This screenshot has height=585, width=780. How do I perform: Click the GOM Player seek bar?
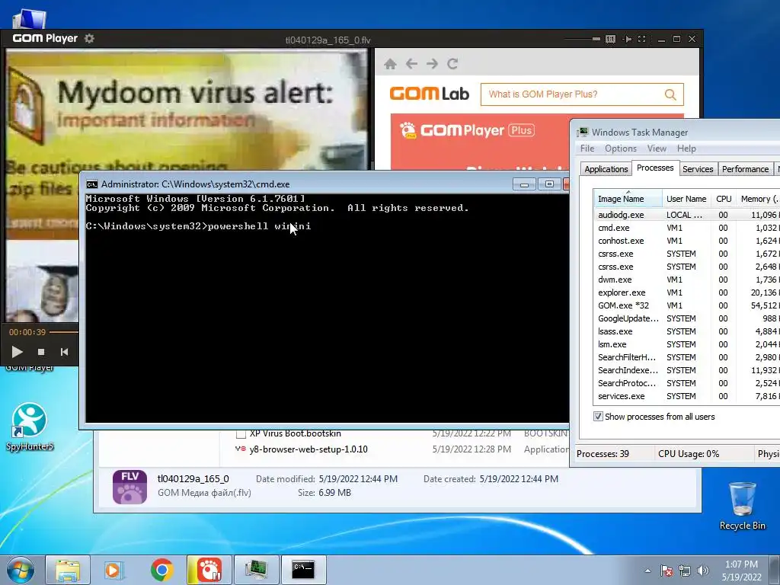(64, 332)
